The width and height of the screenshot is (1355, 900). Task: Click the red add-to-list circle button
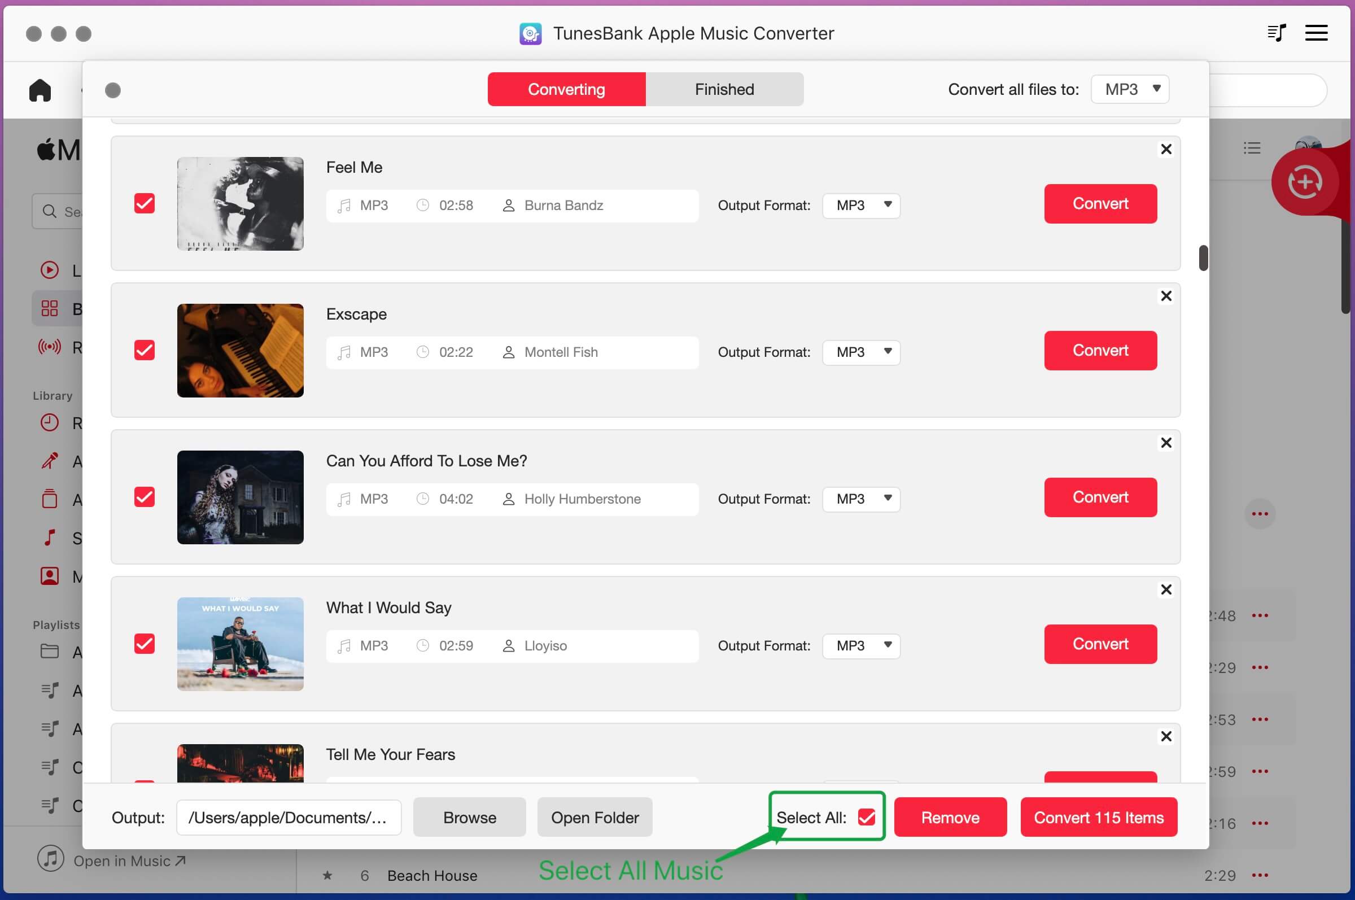tap(1305, 182)
